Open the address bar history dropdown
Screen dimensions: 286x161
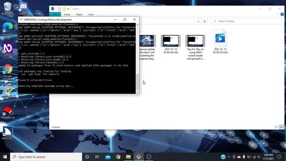(198, 21)
